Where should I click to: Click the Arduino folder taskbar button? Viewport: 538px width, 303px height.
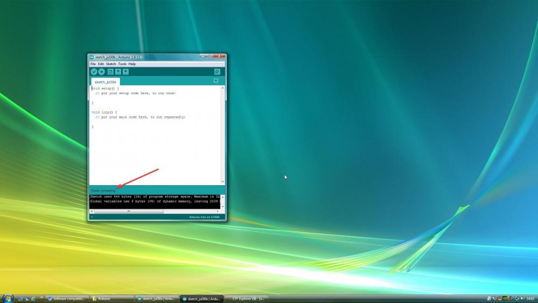point(112,299)
